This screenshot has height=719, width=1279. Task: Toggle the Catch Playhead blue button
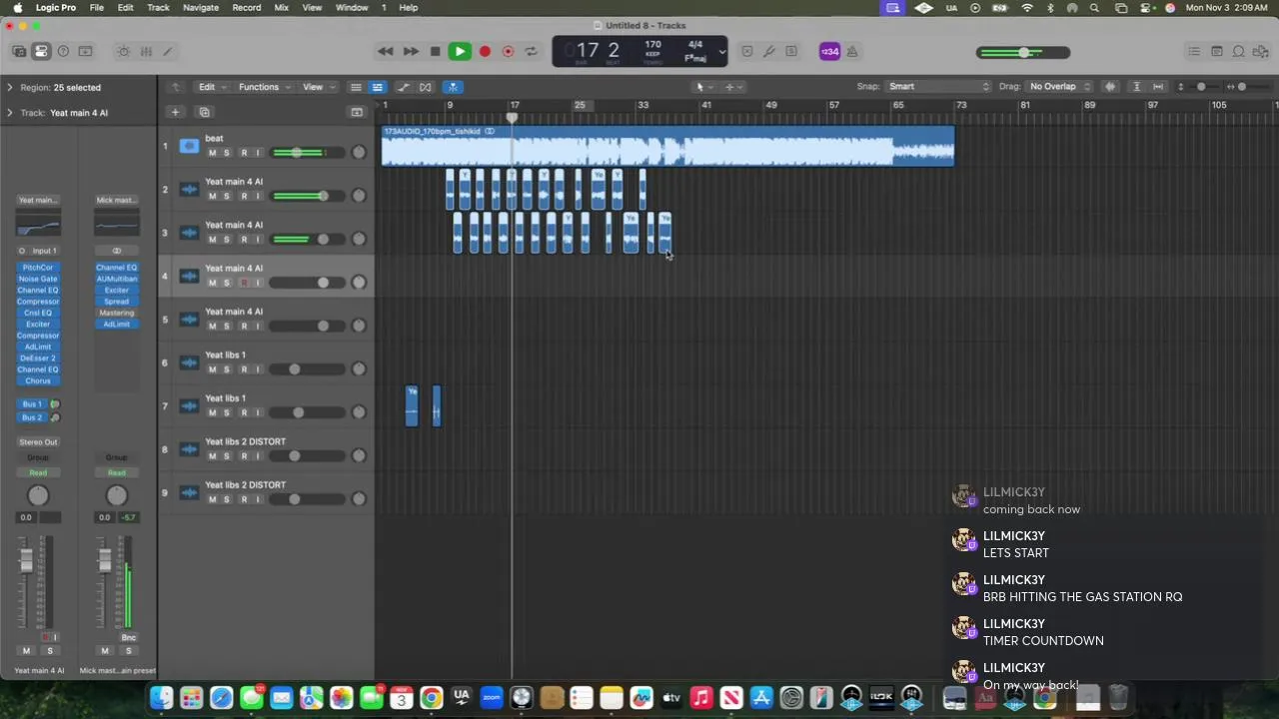(453, 87)
